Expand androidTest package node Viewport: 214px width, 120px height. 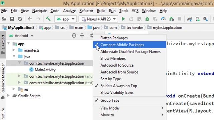coord(19,76)
